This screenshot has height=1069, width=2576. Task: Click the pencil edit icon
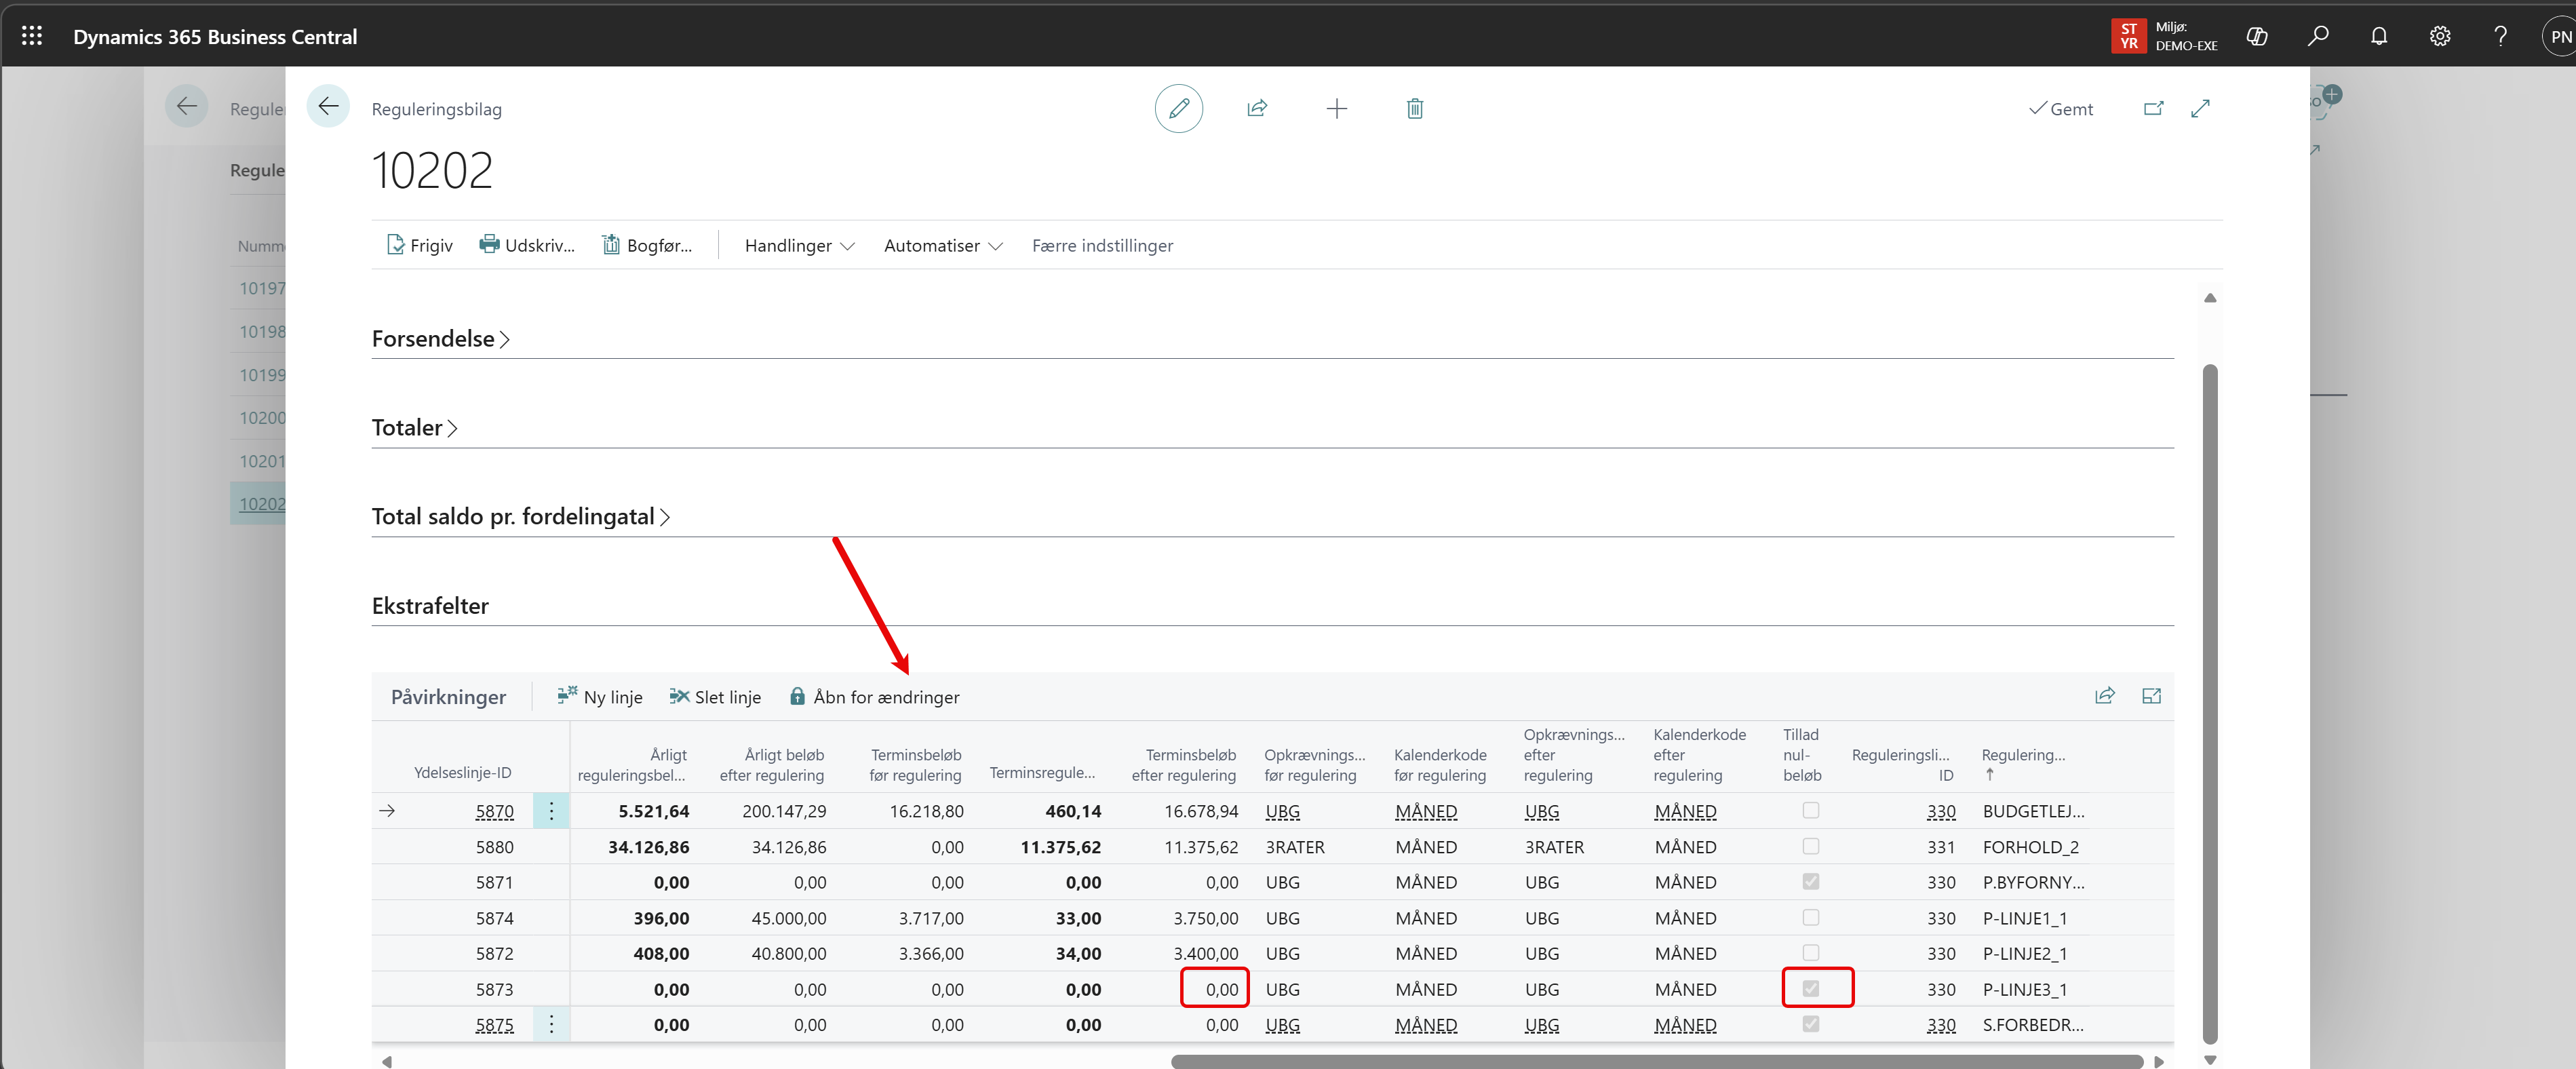[1178, 108]
